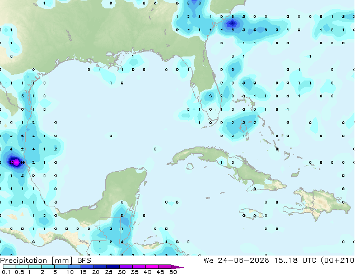Select the 30–35 mm purple swatch

[125, 267]
